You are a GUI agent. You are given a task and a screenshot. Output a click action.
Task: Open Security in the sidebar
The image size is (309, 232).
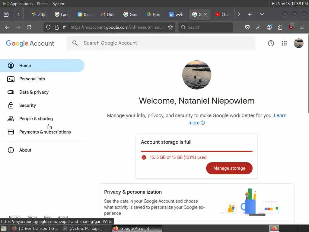42,105
